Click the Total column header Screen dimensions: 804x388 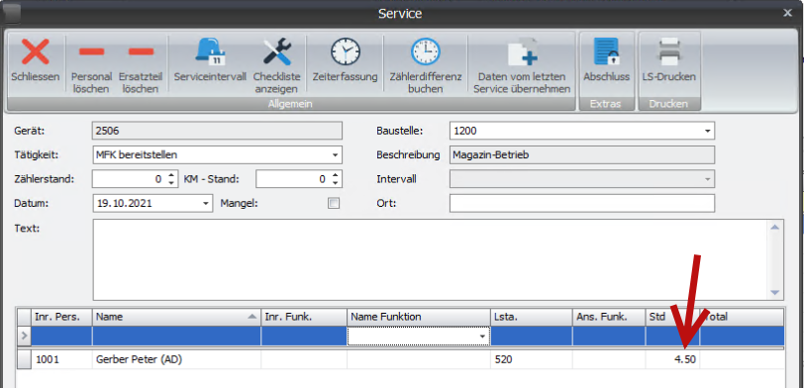[x=742, y=317]
